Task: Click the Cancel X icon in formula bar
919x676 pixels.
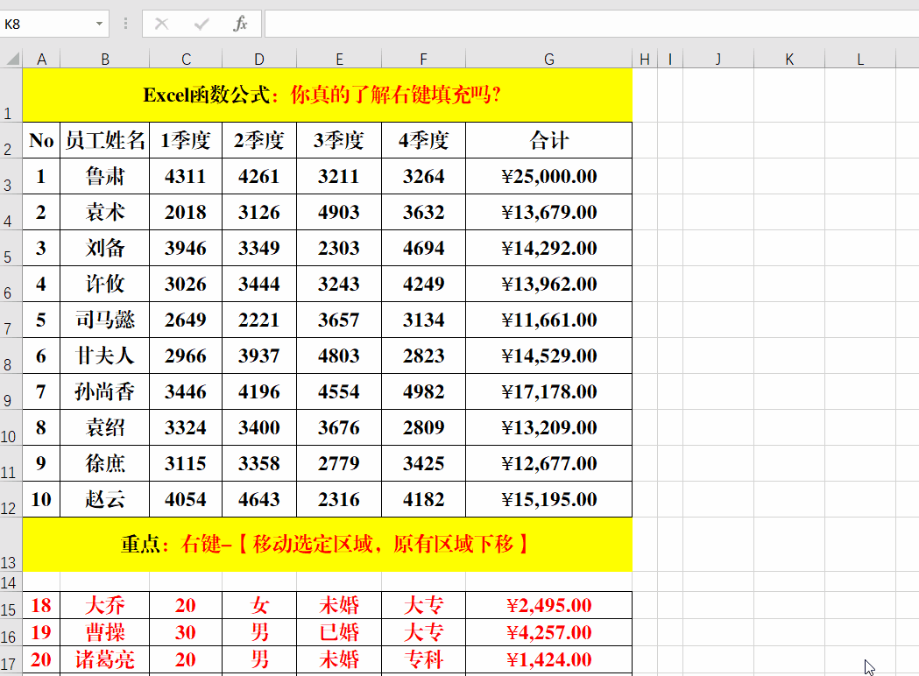Action: pos(162,24)
